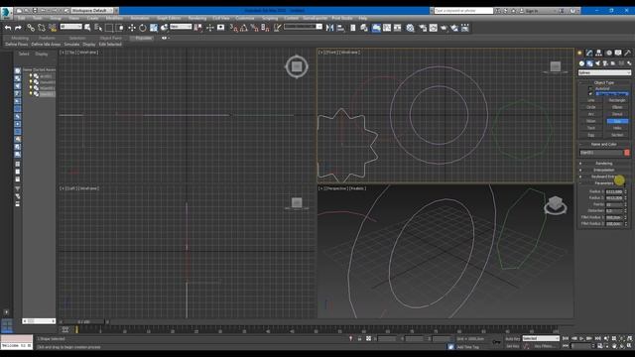Screen dimensions: 635x357
Task: Open Render Setup icon
Action: pyautogui.click(x=423, y=28)
